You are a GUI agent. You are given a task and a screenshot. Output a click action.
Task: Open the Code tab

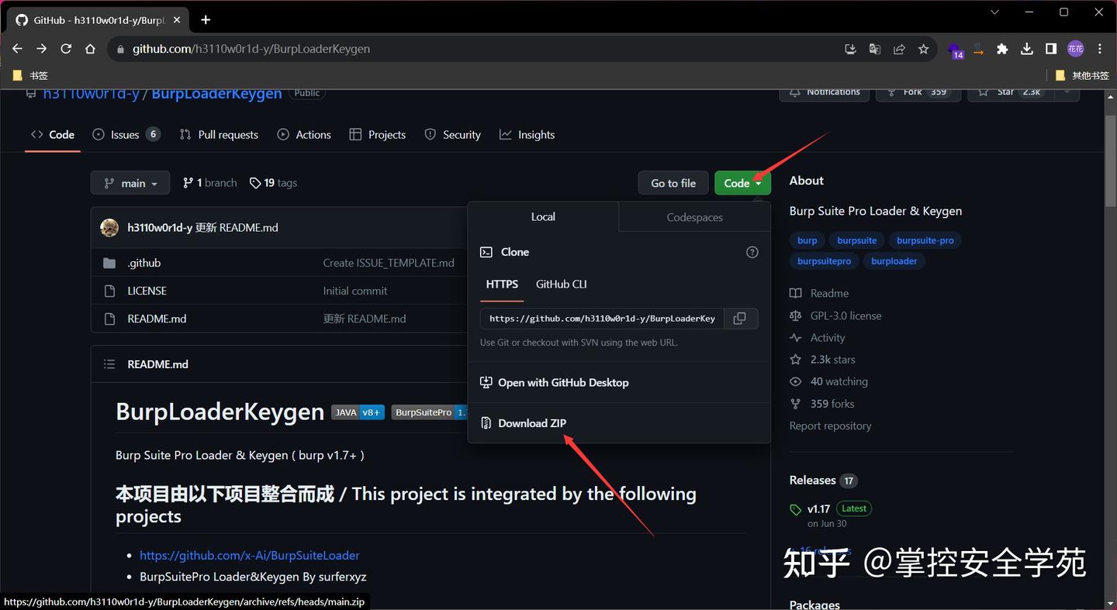coord(53,135)
